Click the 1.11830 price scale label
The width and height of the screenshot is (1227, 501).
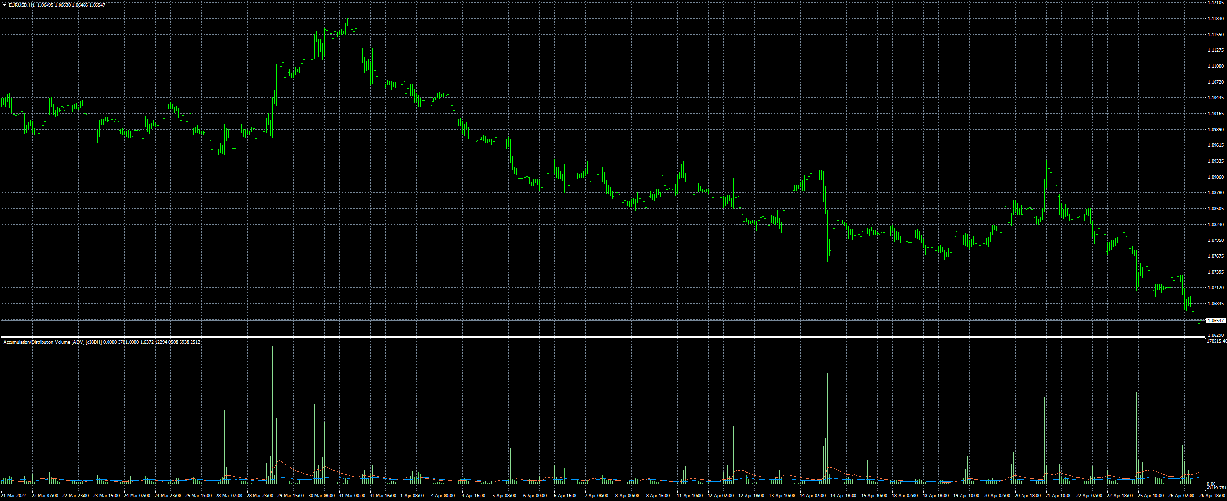1215,19
